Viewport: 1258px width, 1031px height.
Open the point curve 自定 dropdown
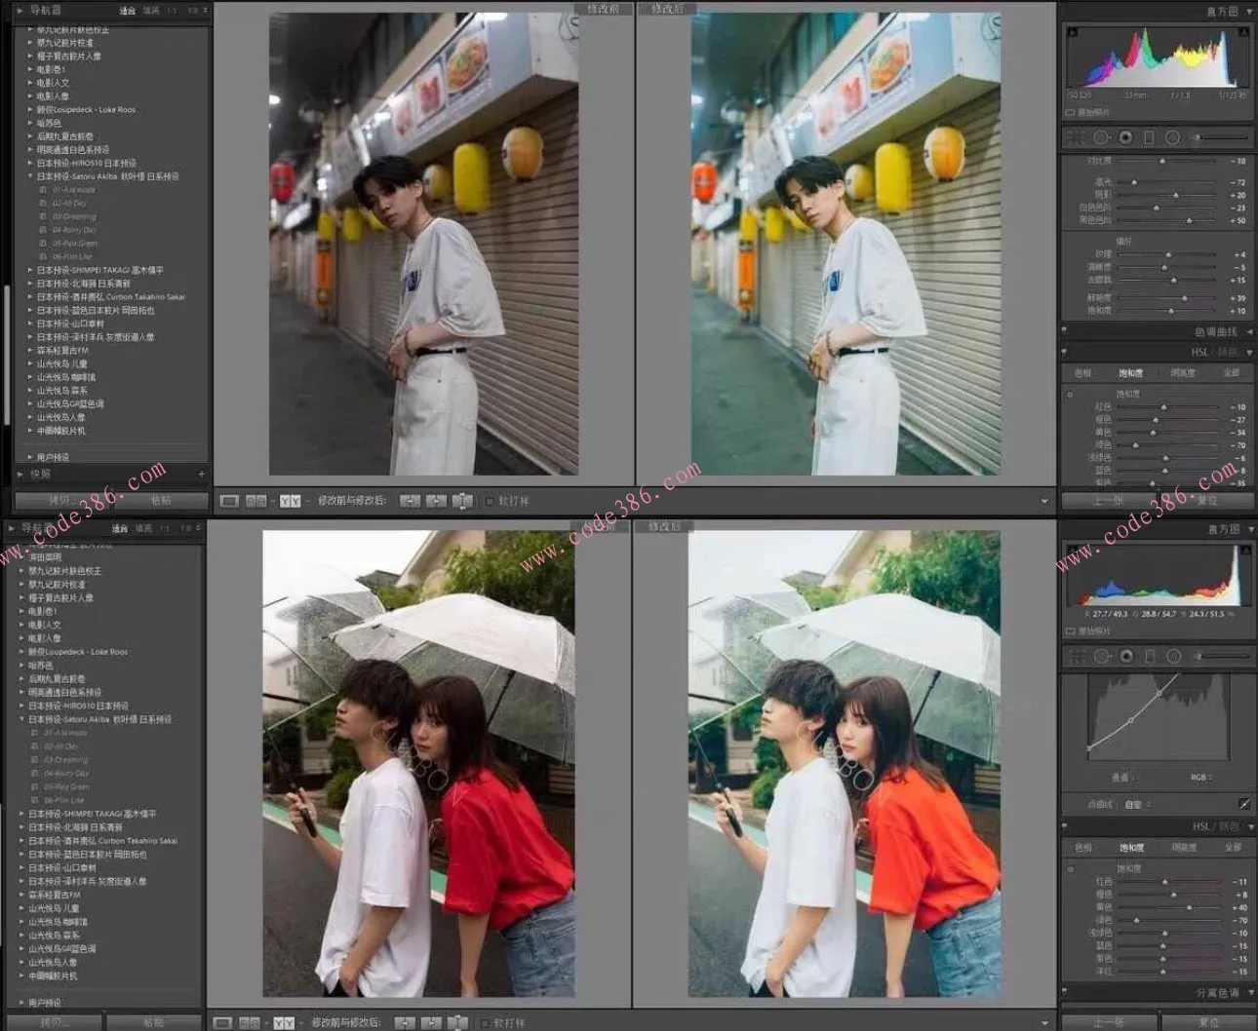pos(1137,805)
